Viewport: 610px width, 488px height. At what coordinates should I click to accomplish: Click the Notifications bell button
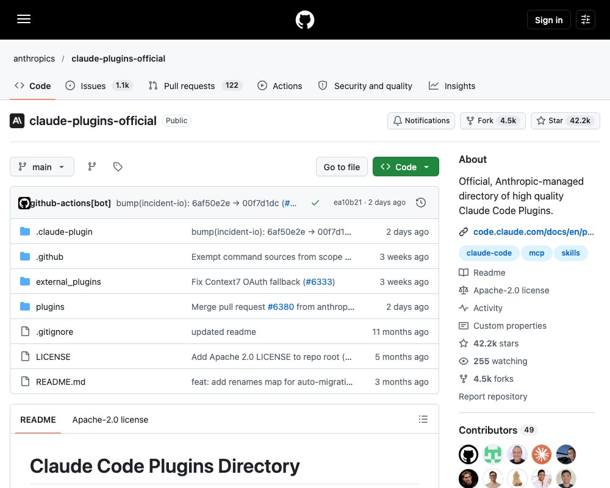click(x=421, y=121)
